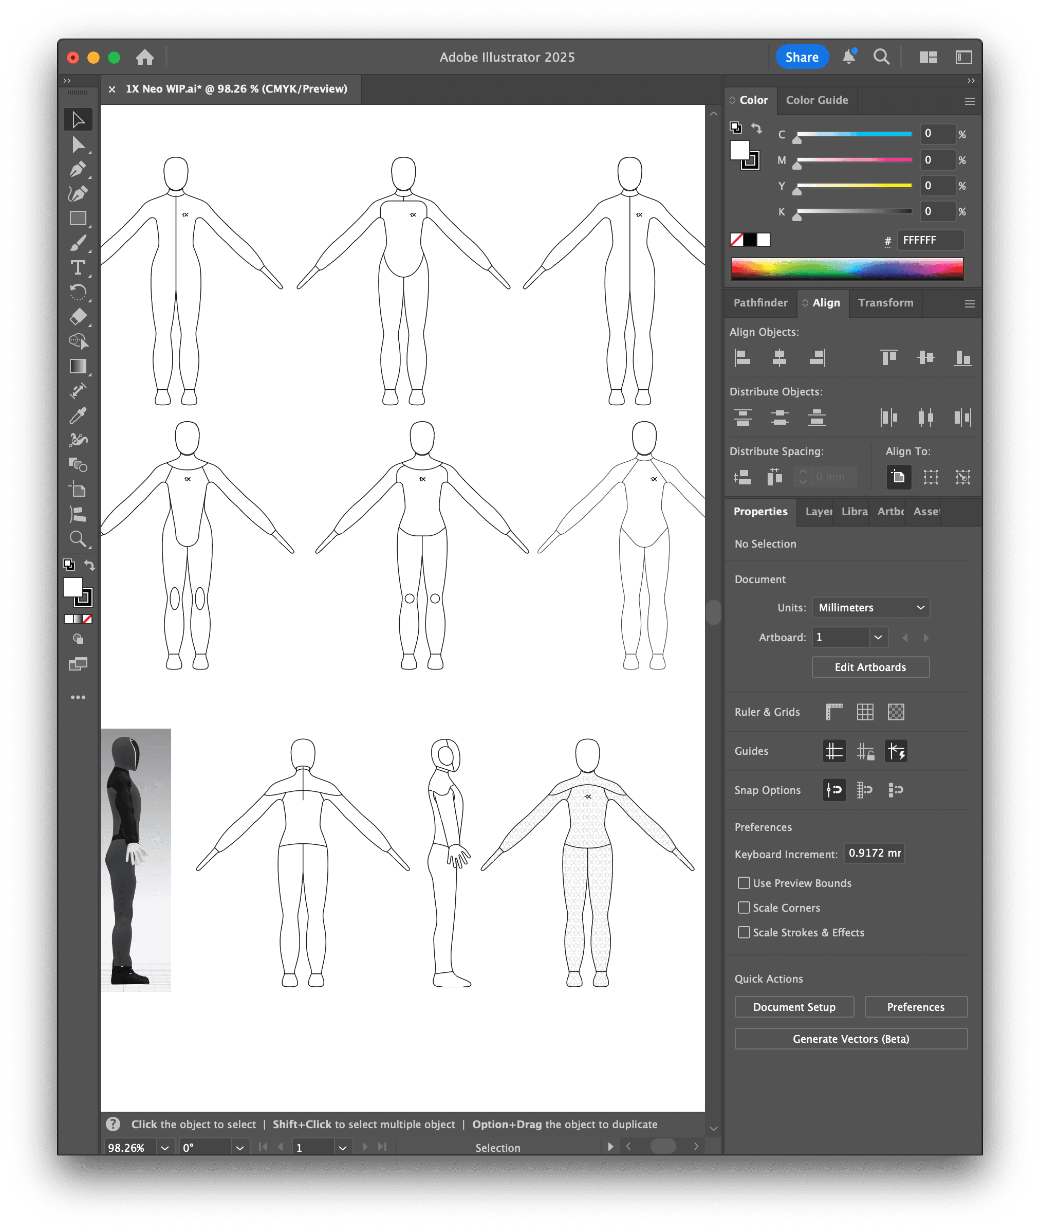Click the Edit Artboards button
Image resolution: width=1040 pixels, height=1231 pixels.
click(x=870, y=667)
